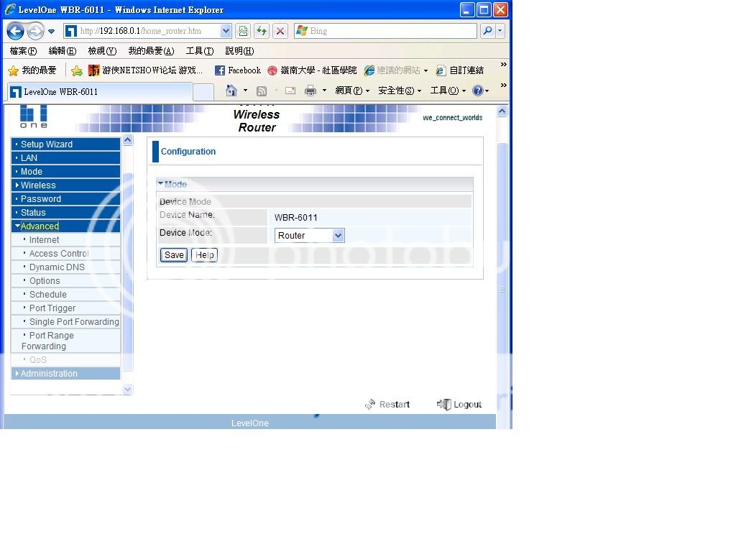This screenshot has width=736, height=552.
Task: Expand the Wireless sidebar section
Action: click(x=38, y=185)
